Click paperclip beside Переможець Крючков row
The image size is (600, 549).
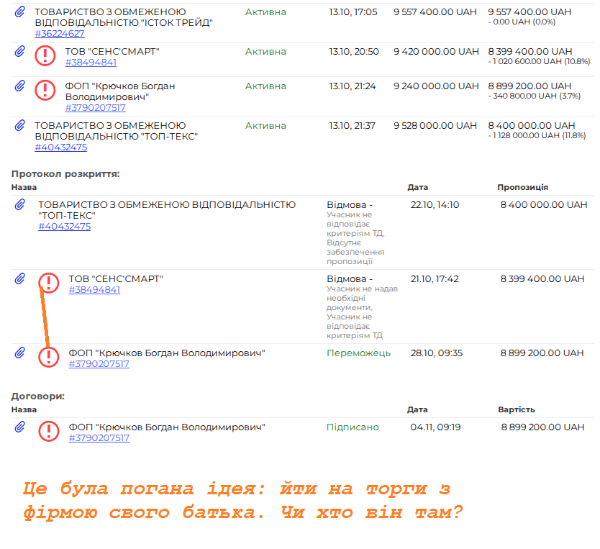(20, 353)
